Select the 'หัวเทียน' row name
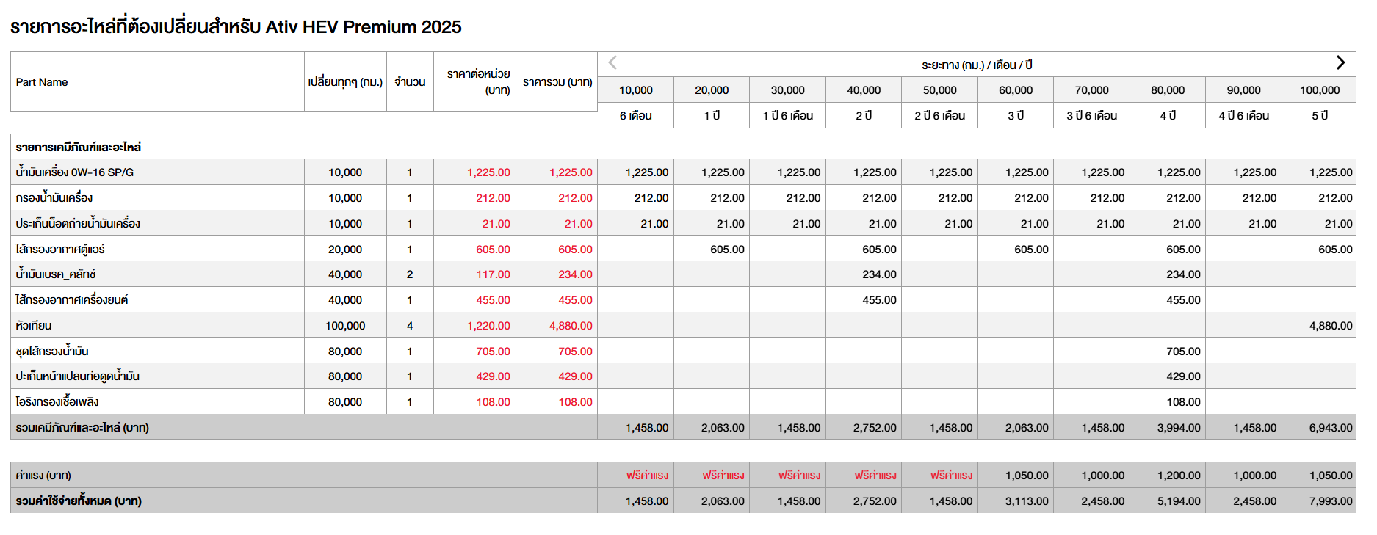 coord(34,326)
